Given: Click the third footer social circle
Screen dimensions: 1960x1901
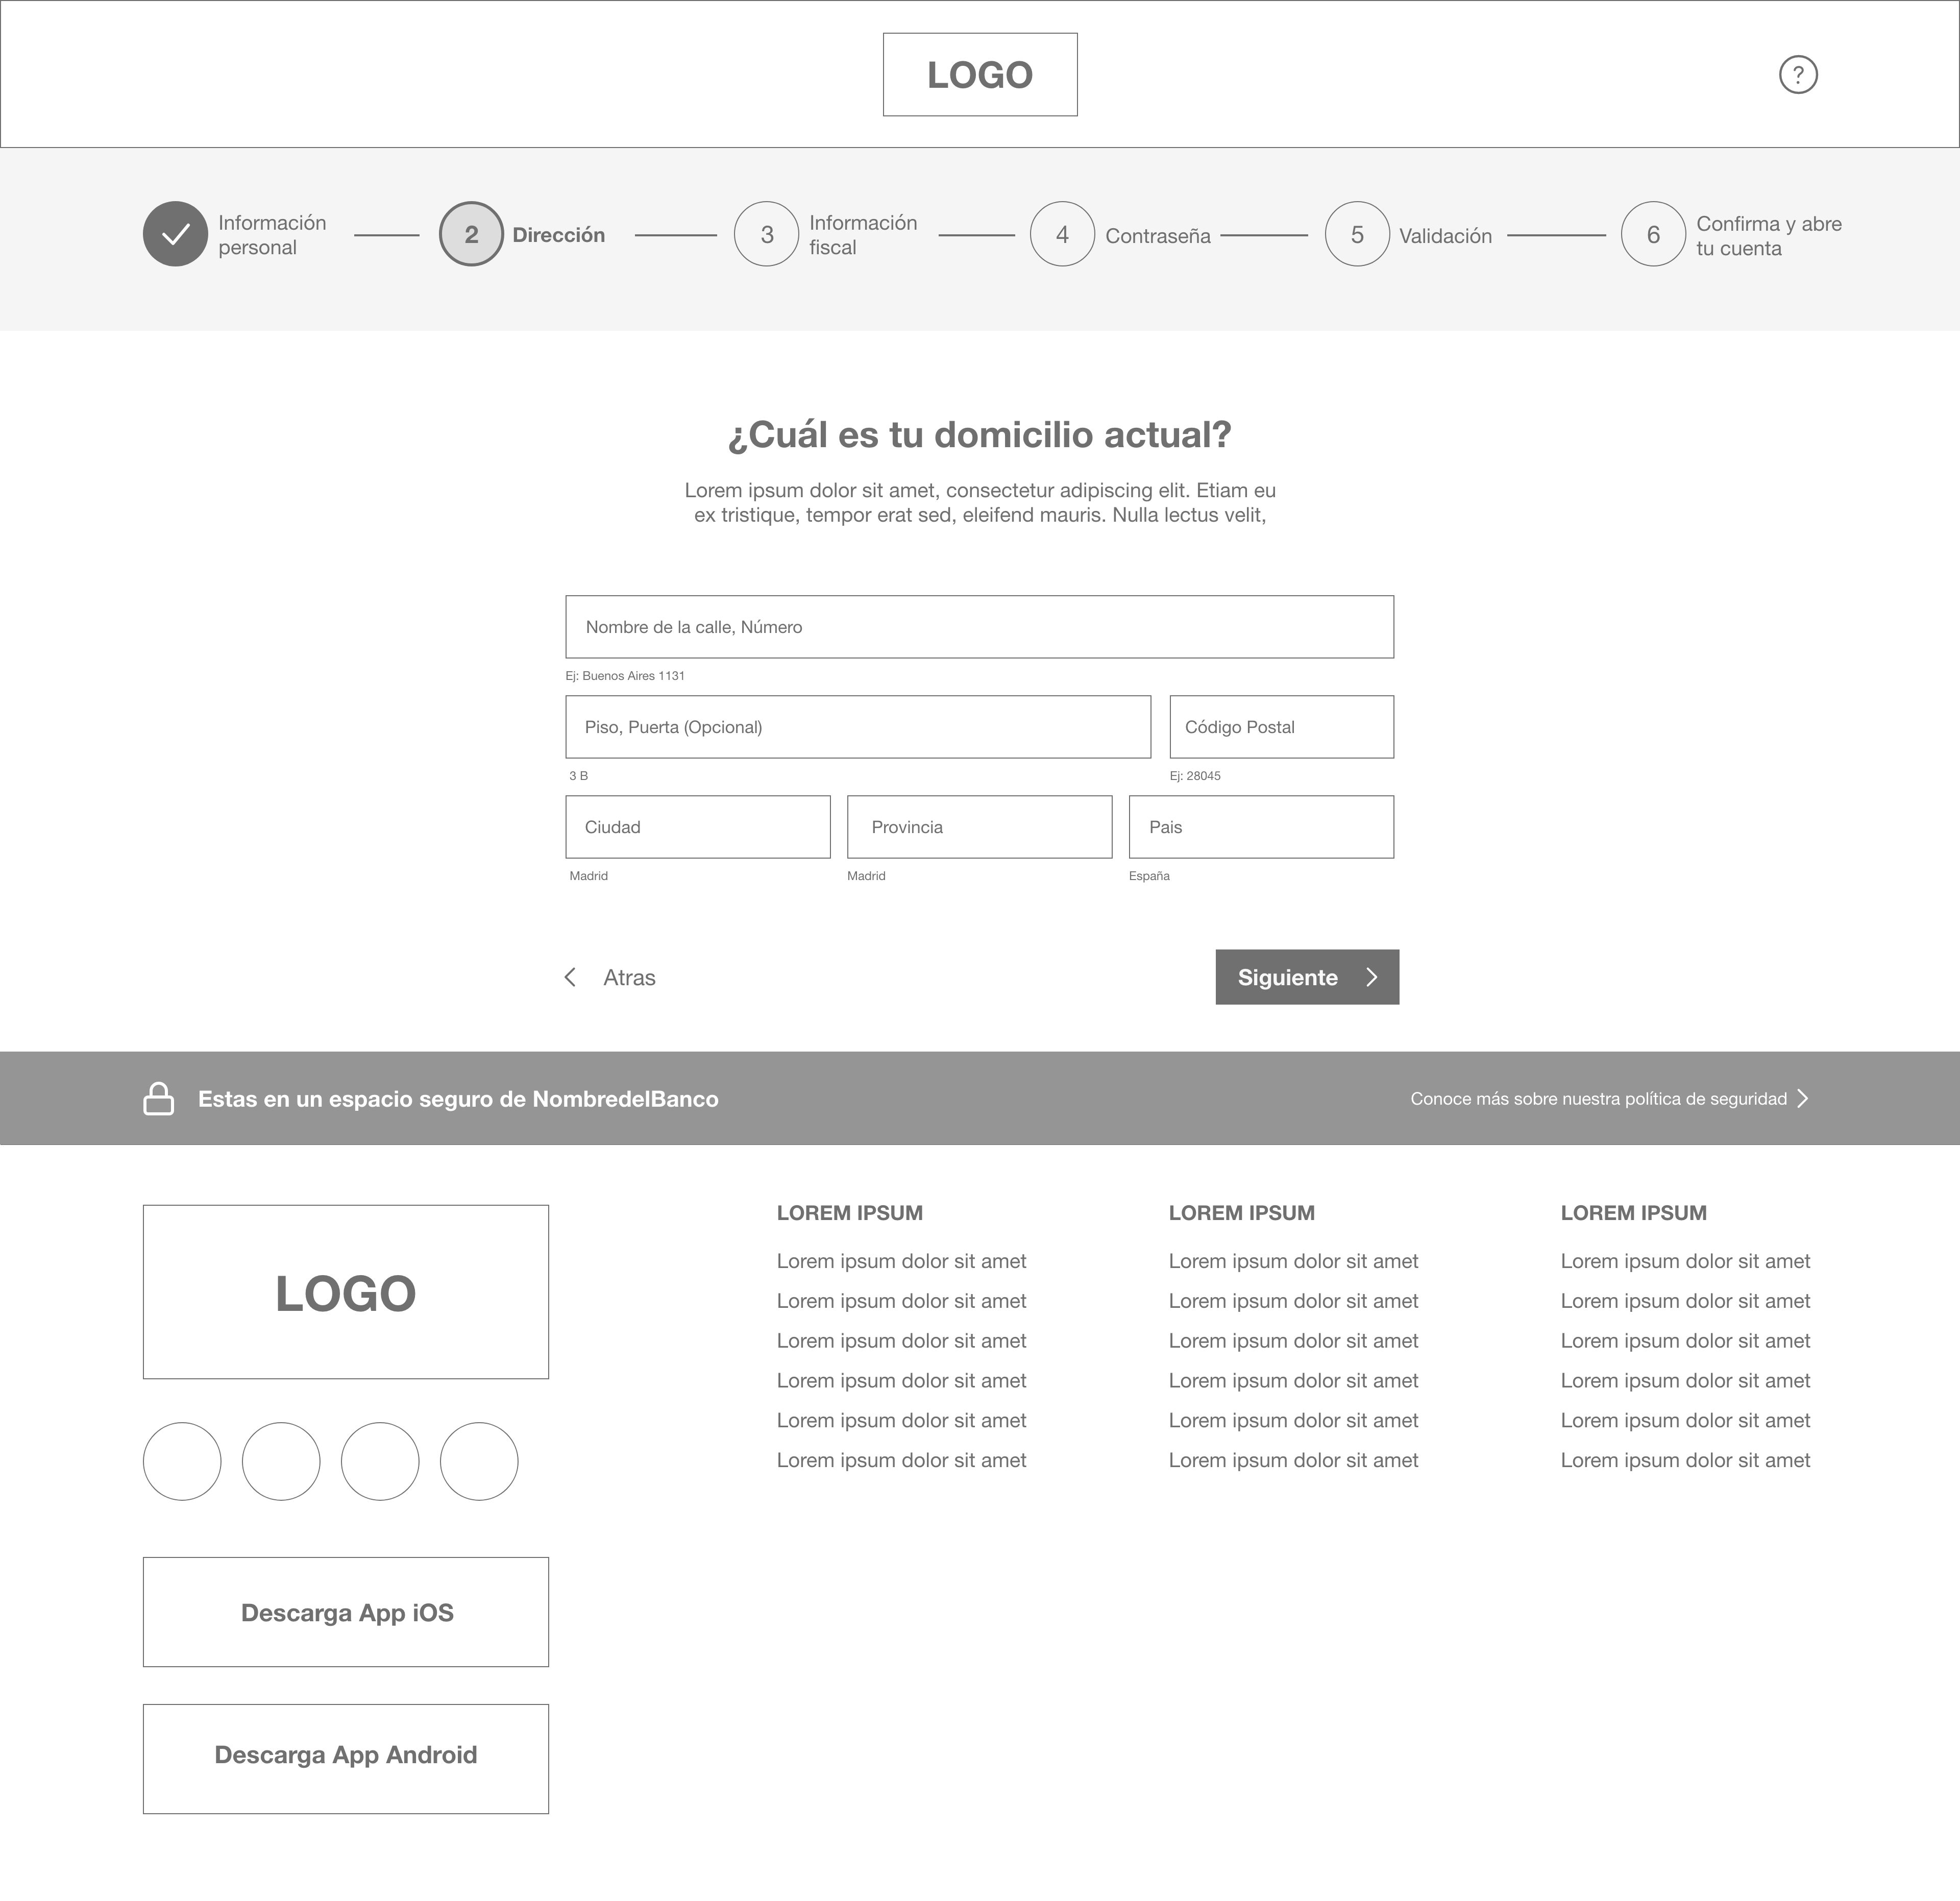Looking at the screenshot, I should click(380, 1461).
